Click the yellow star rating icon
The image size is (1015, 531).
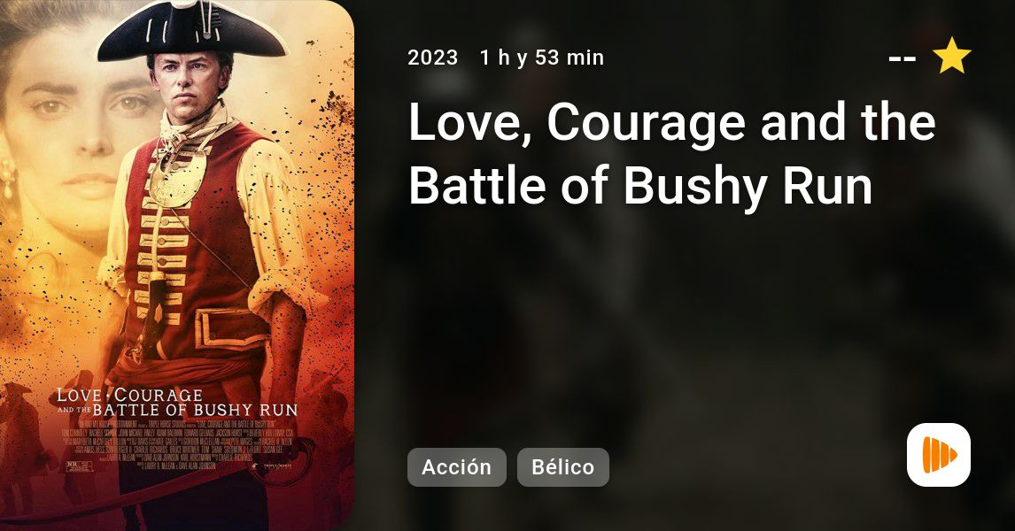(951, 56)
